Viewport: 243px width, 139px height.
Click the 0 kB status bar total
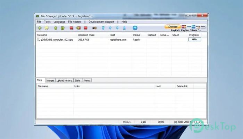[143, 122]
